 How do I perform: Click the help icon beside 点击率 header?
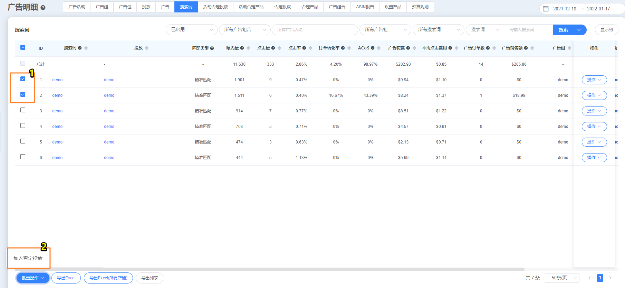click(304, 48)
